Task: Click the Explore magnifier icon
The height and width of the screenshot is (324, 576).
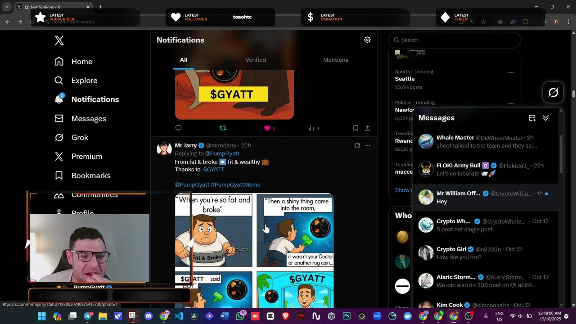Action: 59,81
